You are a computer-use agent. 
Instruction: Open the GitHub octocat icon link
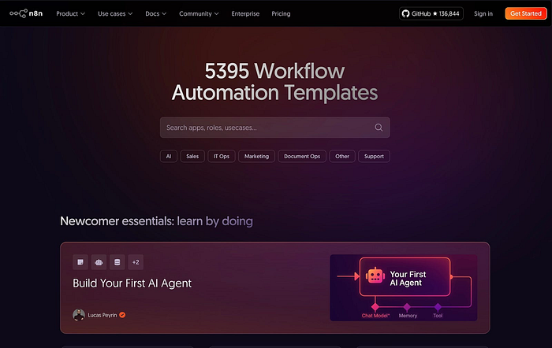(405, 13)
